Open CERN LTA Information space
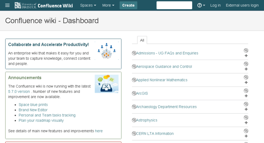264x143 pixels. coord(155,134)
